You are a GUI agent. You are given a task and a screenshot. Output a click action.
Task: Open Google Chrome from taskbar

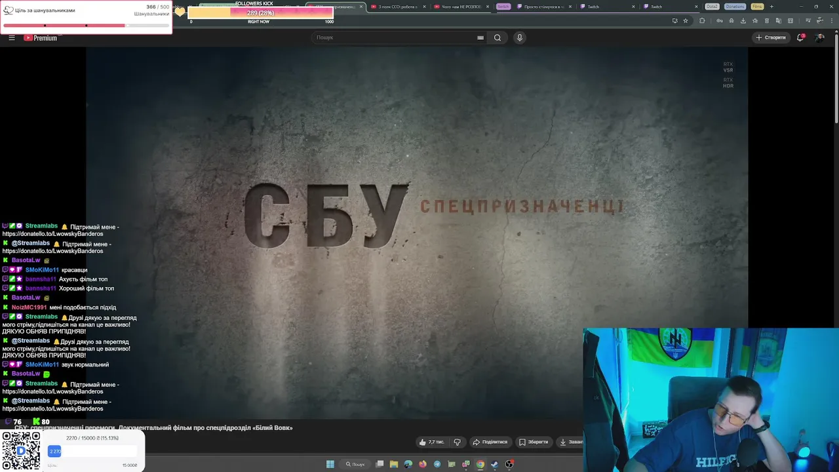pos(480,464)
